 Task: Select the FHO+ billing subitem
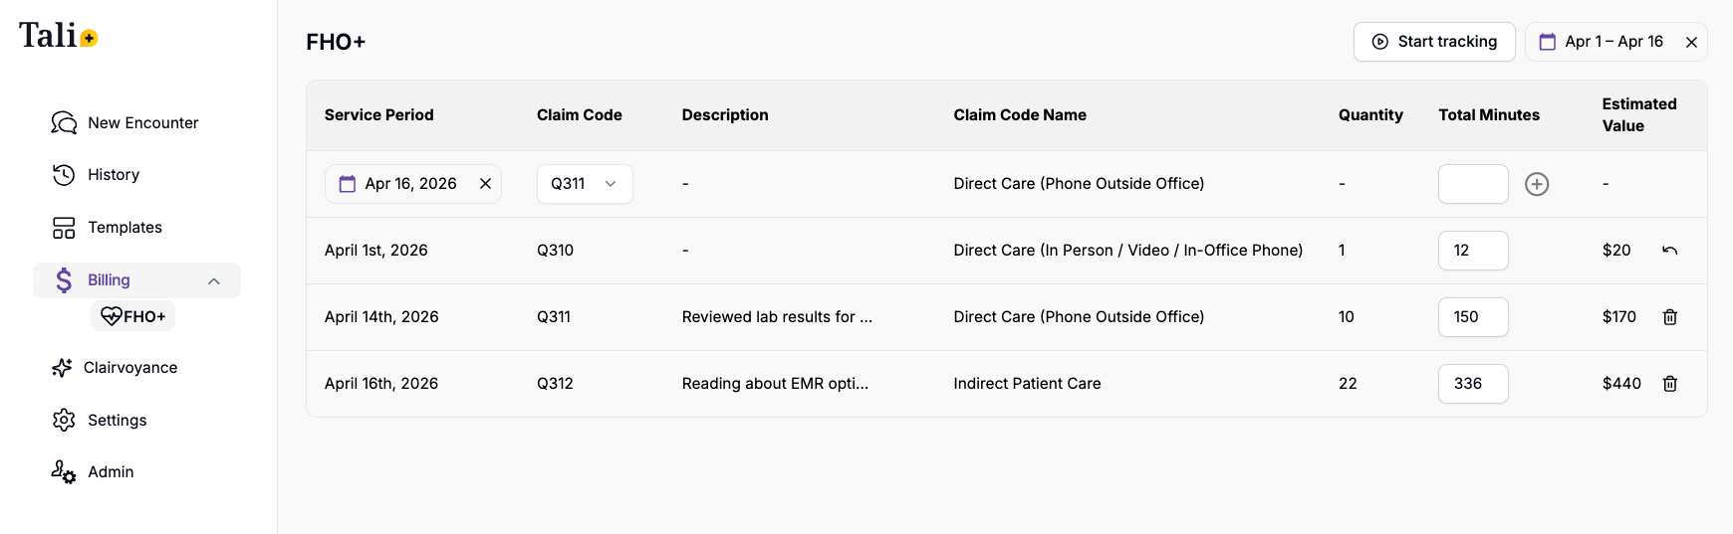pyautogui.click(x=133, y=316)
